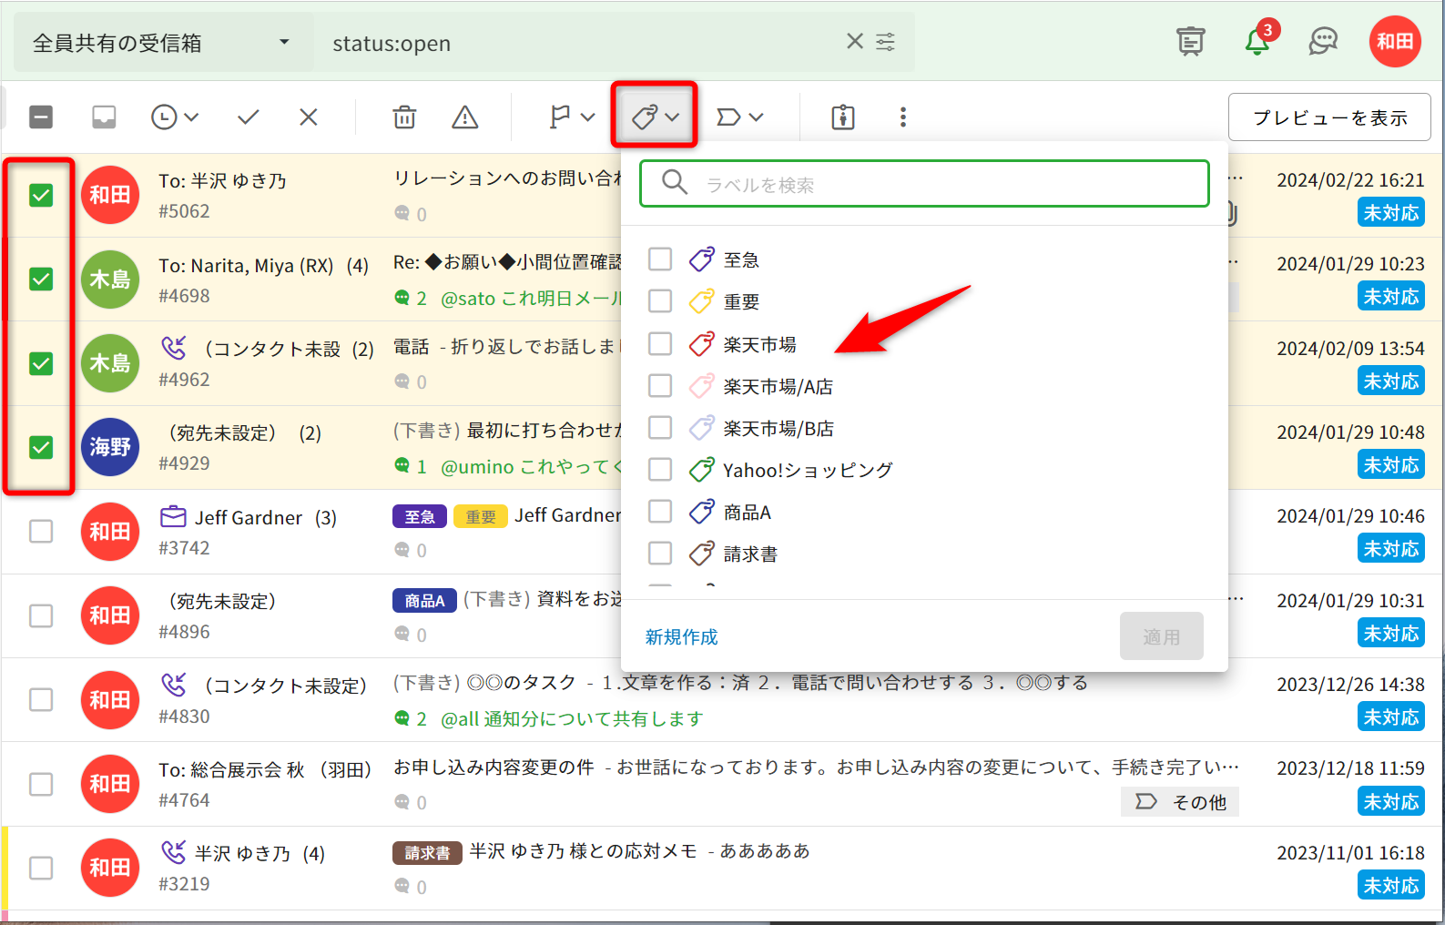
Task: Click the spam warning triangle icon
Action: [x=464, y=117]
